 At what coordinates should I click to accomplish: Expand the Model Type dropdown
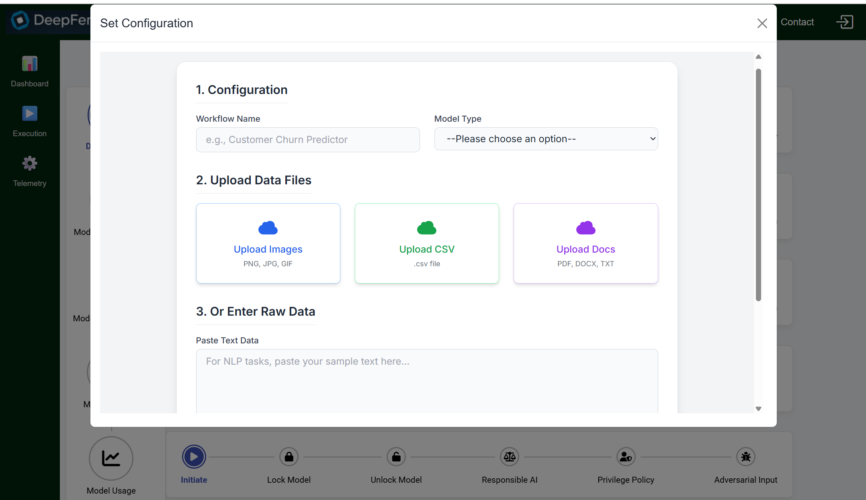tap(546, 139)
